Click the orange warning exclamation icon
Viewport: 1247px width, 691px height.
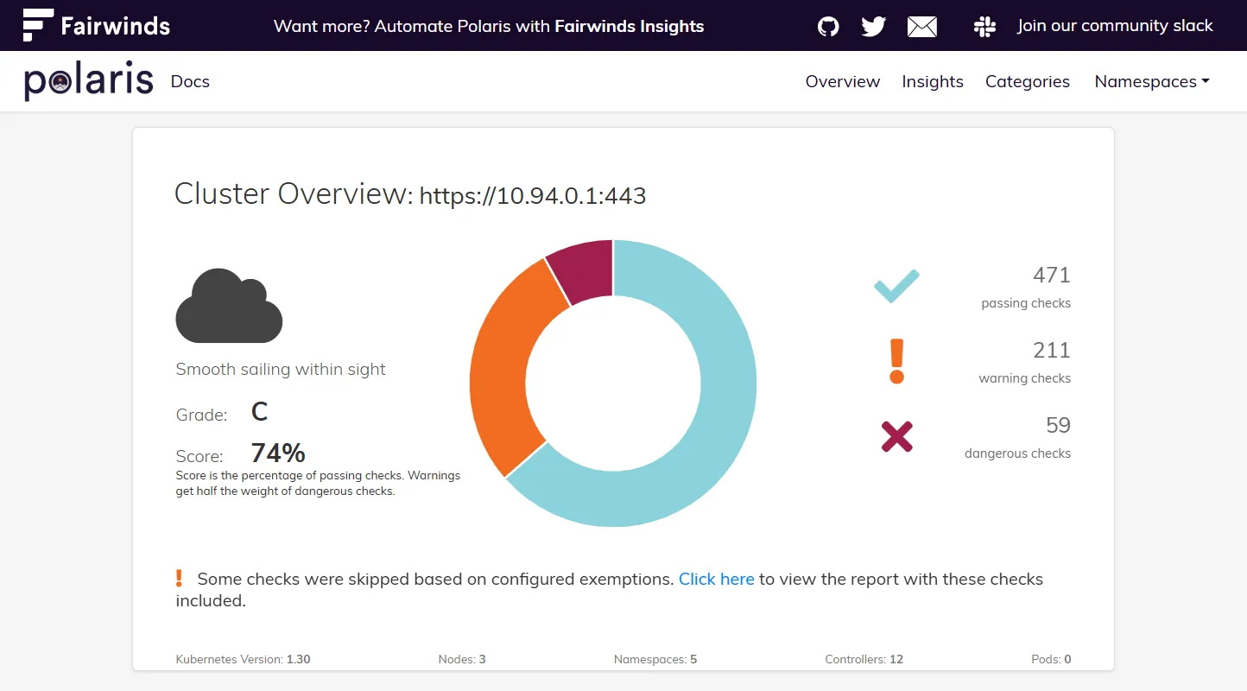[896, 361]
